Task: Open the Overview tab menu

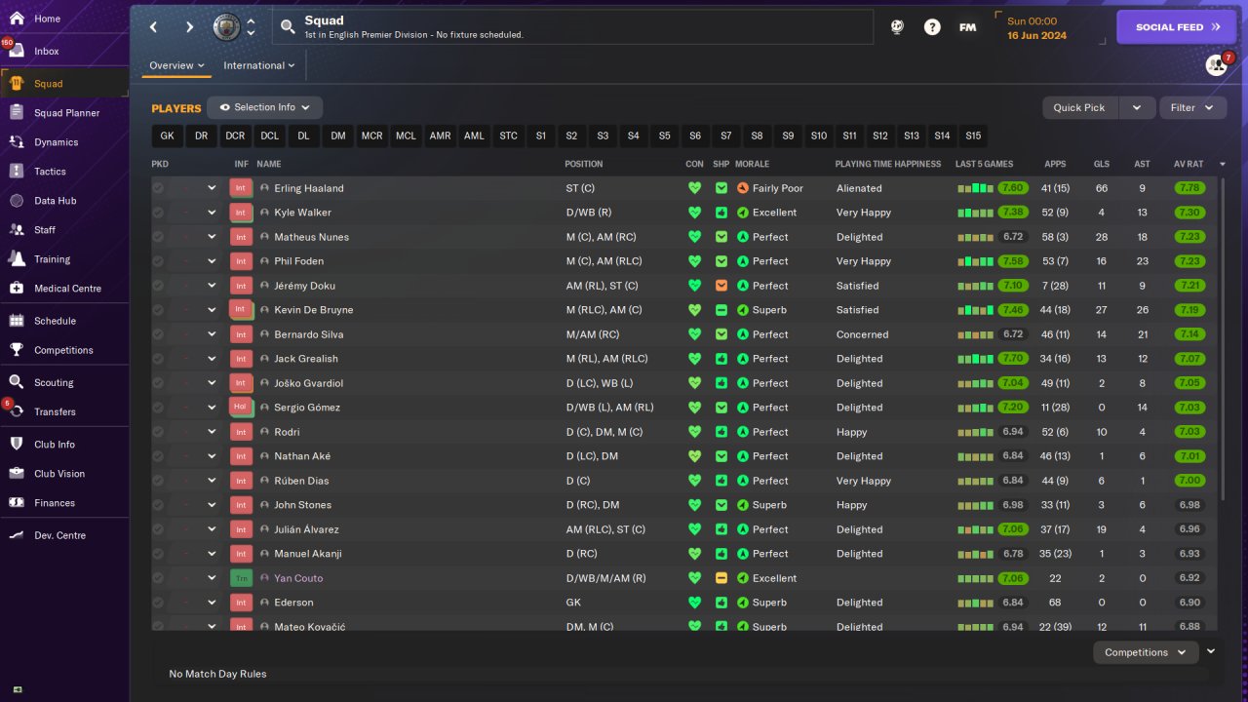Action: pos(176,65)
